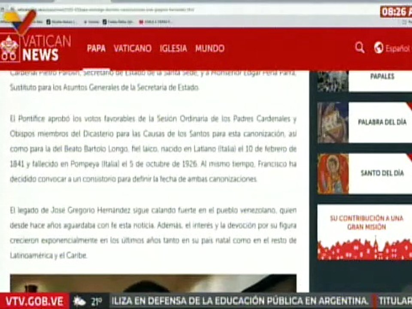Open the PALABRA DEL DÍA card
The height and width of the screenshot is (309, 412).
[364, 122]
